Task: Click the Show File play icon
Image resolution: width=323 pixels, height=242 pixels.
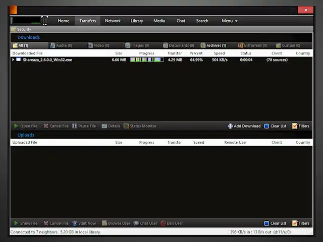Action: (x=16, y=223)
